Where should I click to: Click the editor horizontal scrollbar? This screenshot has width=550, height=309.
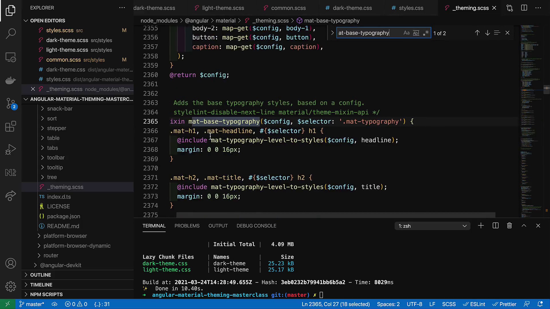pyautogui.click(x=336, y=215)
